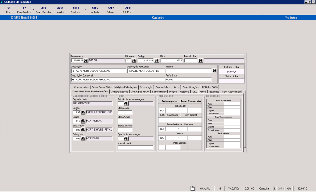Screen dimensions: 316x192
Task: Open the CtF7 Estoque toolbar item
Action: (111, 10)
